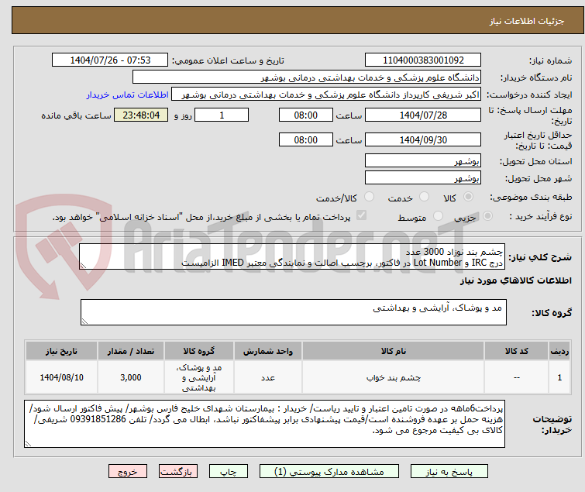The image size is (585, 492).
Task: Click the بازگشت back button
Action: click(178, 472)
